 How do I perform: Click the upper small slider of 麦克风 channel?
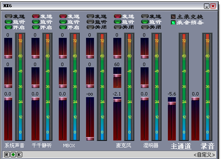tap(117, 48)
